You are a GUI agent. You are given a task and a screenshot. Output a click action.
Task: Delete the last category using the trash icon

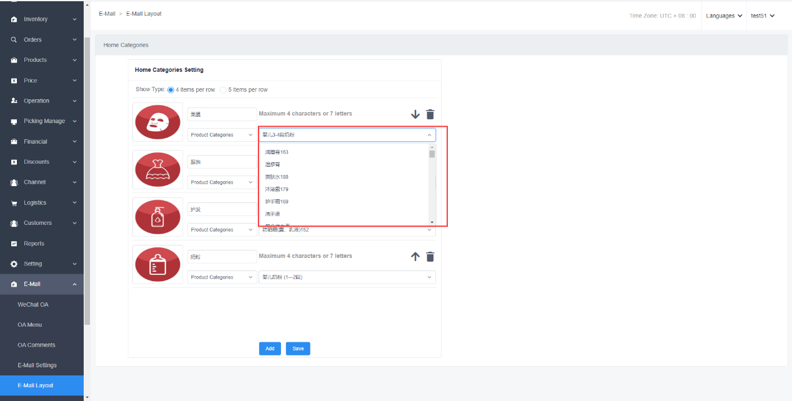430,257
